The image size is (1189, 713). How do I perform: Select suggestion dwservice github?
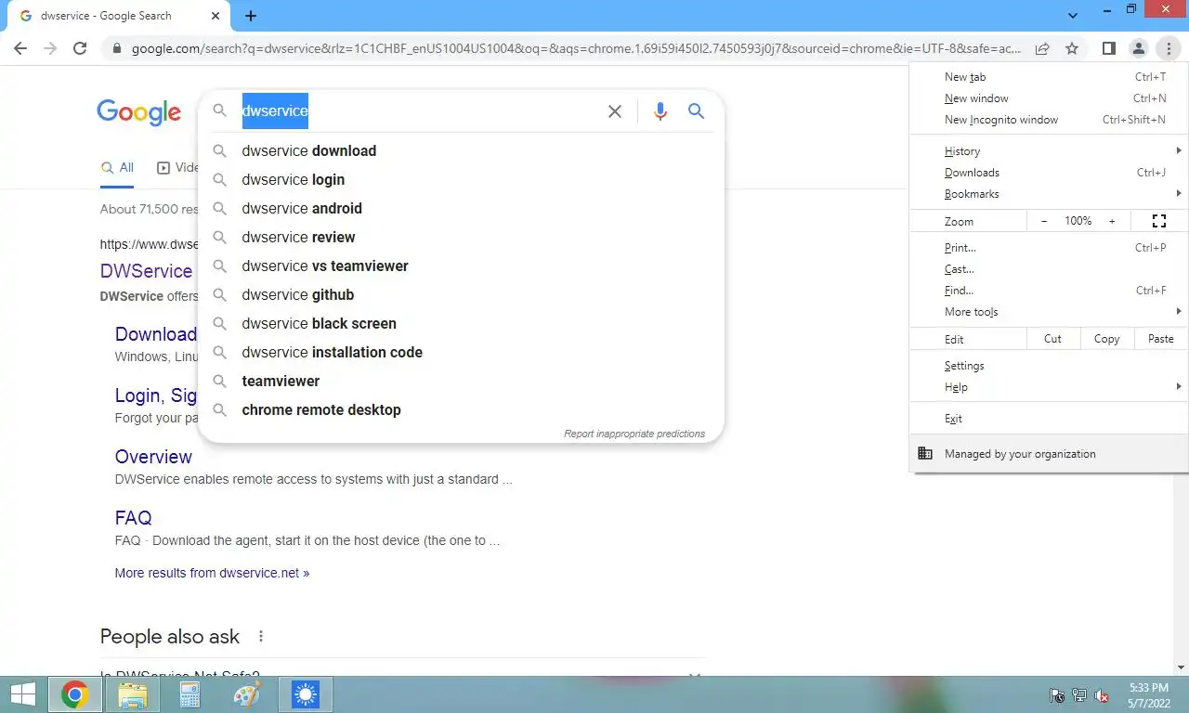pyautogui.click(x=461, y=295)
